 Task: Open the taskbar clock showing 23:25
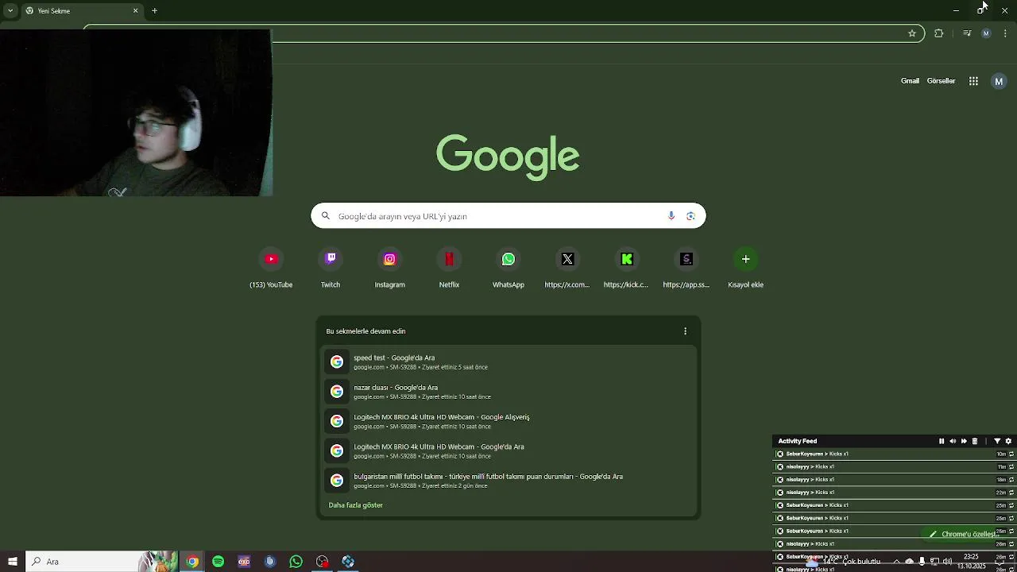pos(971,562)
